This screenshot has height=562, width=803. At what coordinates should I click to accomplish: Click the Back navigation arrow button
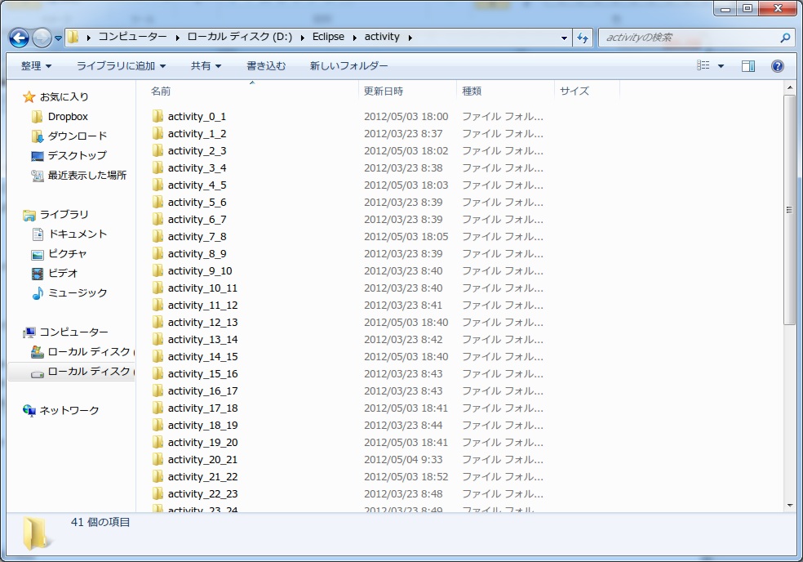[x=19, y=38]
